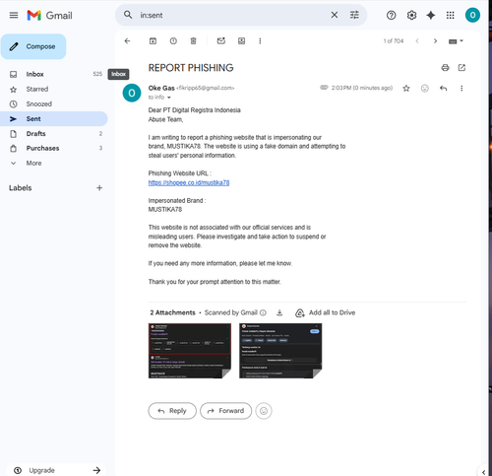Show the Scanned by Gmail info icon

[x=263, y=312]
